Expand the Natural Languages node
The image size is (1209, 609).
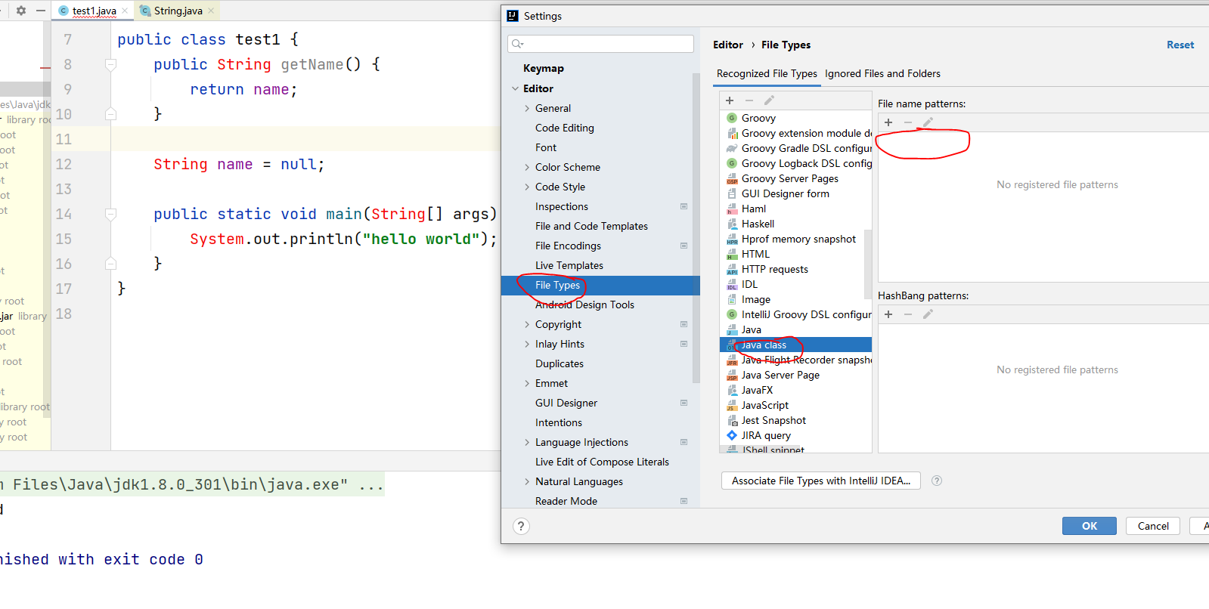pyautogui.click(x=527, y=481)
